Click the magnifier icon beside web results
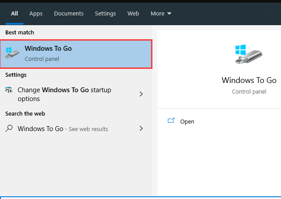 (x=9, y=129)
